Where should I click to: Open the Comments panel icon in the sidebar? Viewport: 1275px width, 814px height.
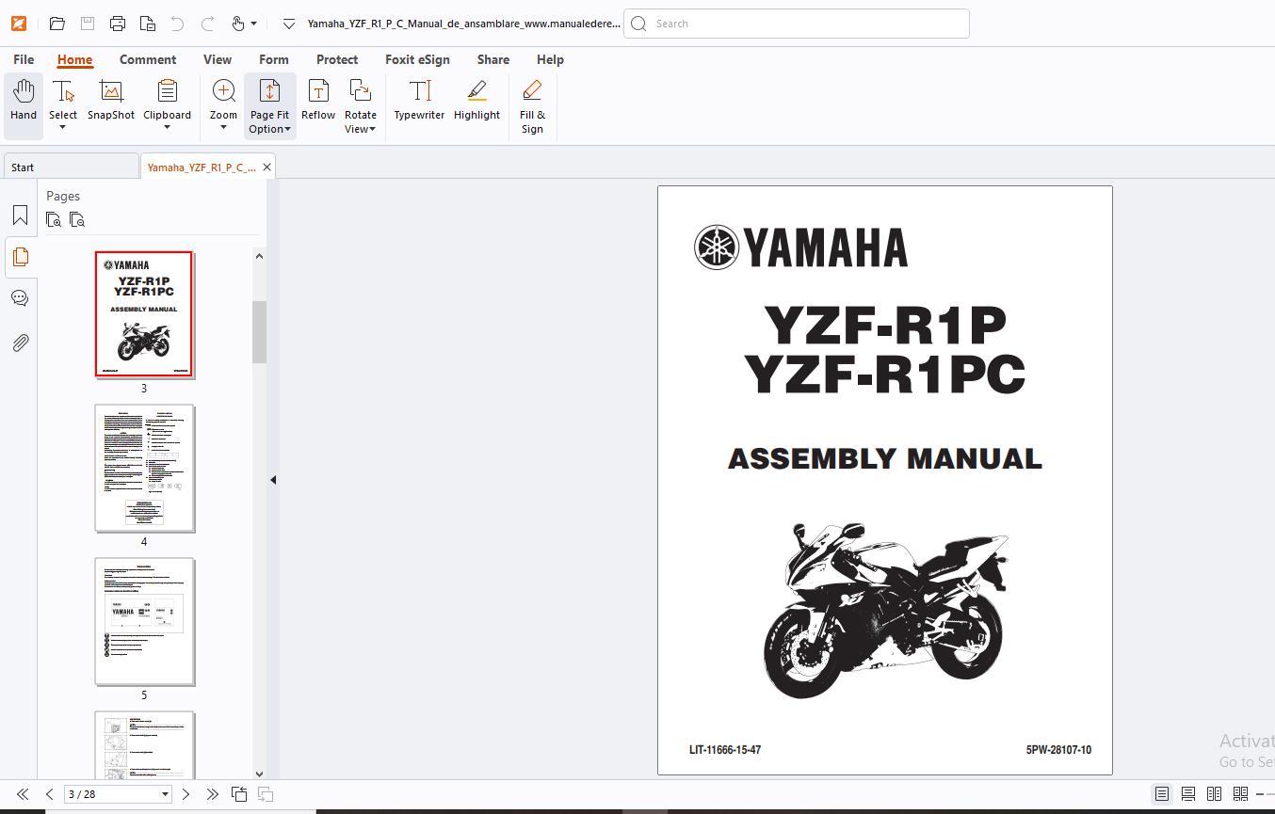click(20, 298)
